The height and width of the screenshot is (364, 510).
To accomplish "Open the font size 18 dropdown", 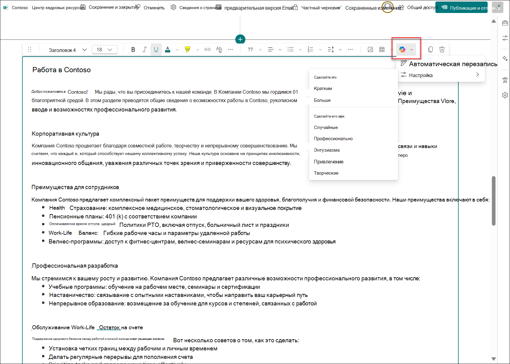I will tap(105, 50).
